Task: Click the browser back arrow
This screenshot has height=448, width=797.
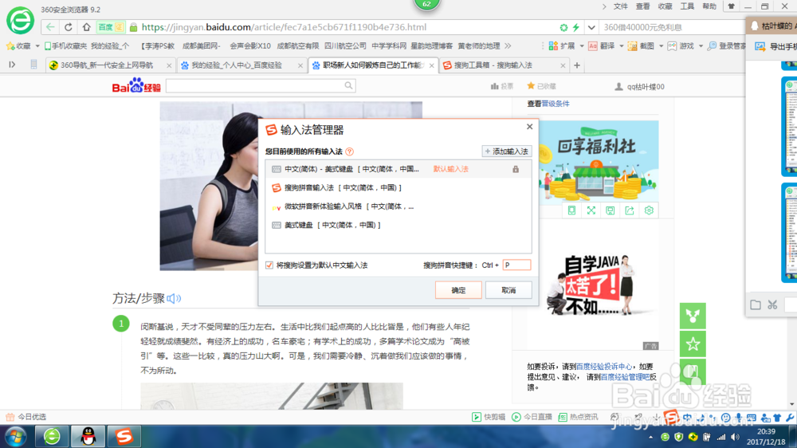Action: click(49, 27)
